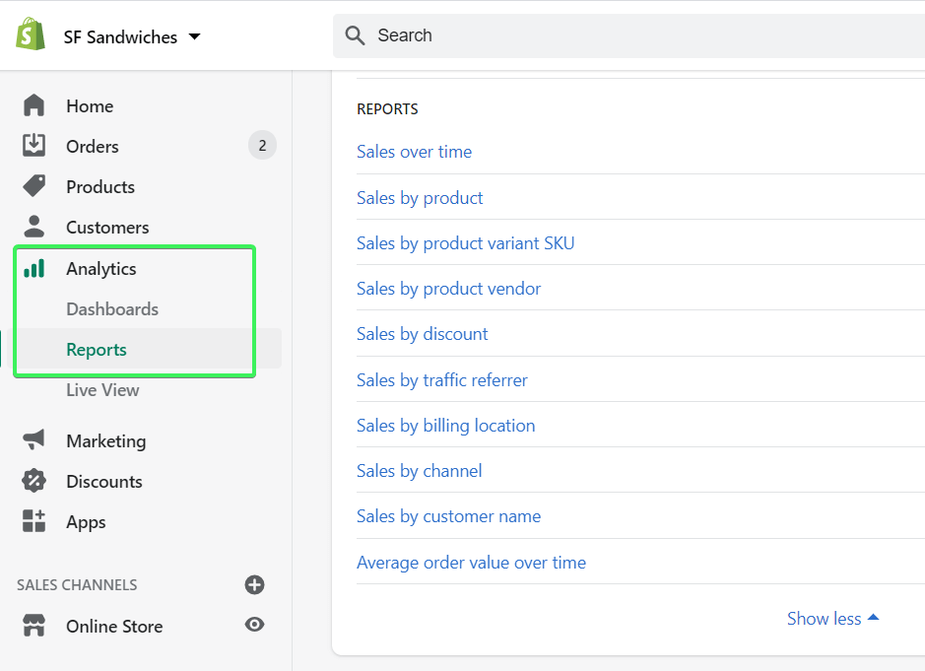925x671 pixels.
Task: Click the Orders count badge showing 2
Action: pos(262,145)
